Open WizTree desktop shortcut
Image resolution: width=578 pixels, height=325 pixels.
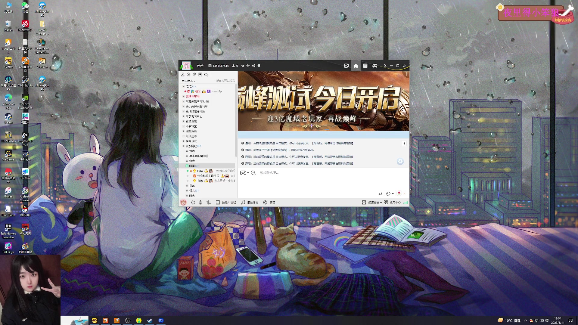click(x=42, y=63)
